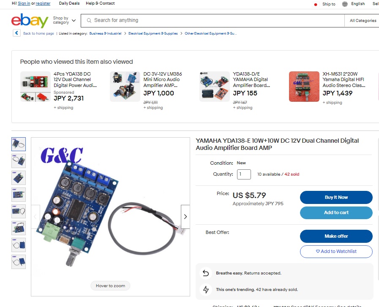Viewport: 379px width, 307px height.
Task: Click the trending lightning bolt icon
Action: (x=206, y=289)
